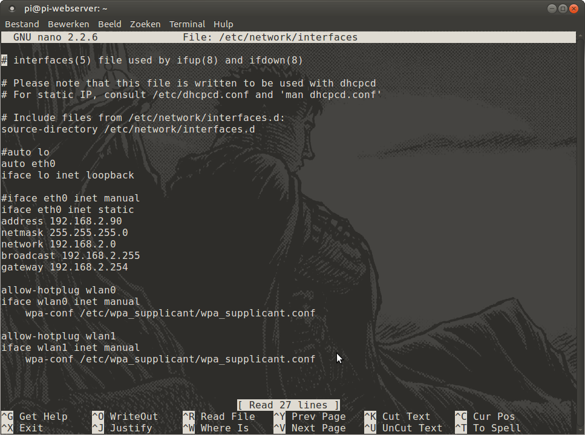Click the GNU nano 2.2.6 header text
This screenshot has height=435, width=585.
56,38
